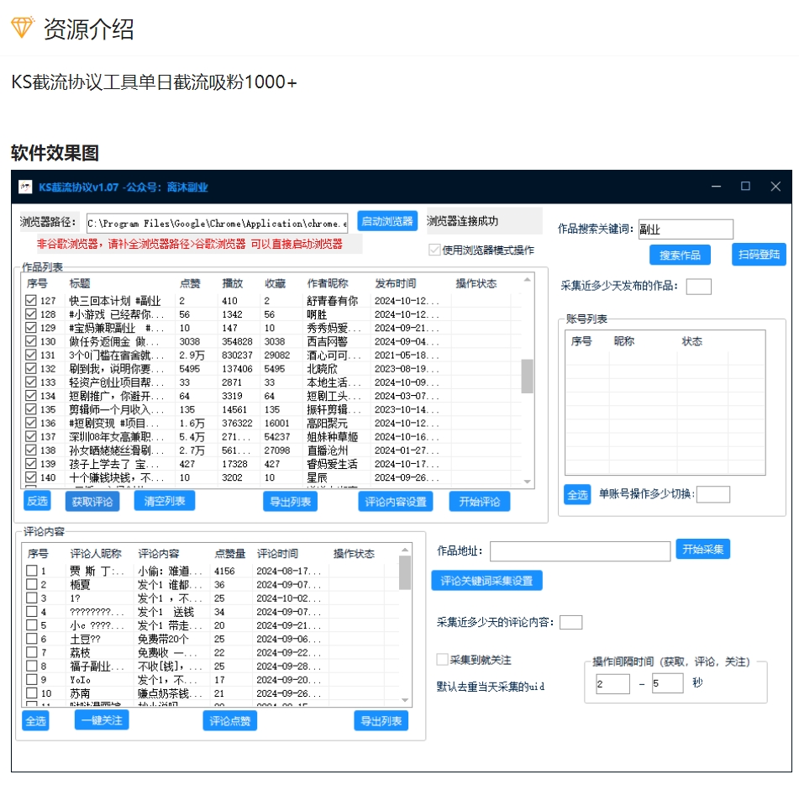Click the comment list scrollbar thumb
Screen dimensions: 799x785
[x=405, y=572]
